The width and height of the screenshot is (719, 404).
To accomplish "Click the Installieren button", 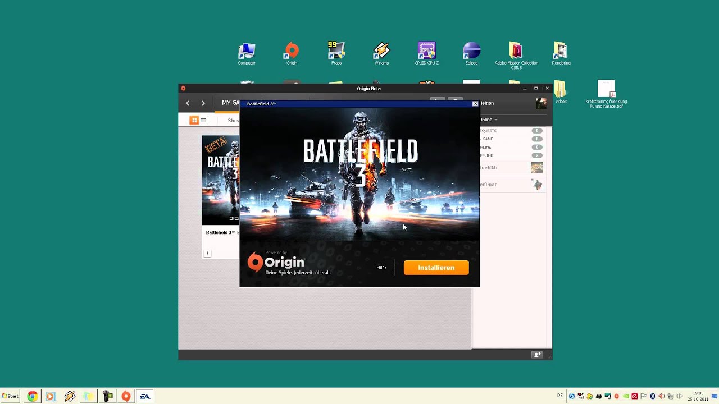I will [x=436, y=268].
